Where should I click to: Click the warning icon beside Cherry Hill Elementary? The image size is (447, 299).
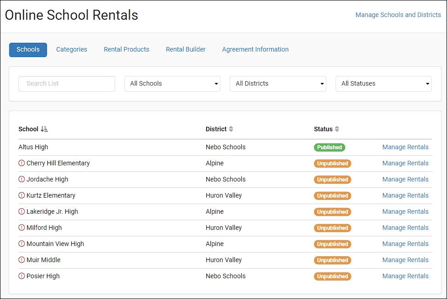coord(21,163)
